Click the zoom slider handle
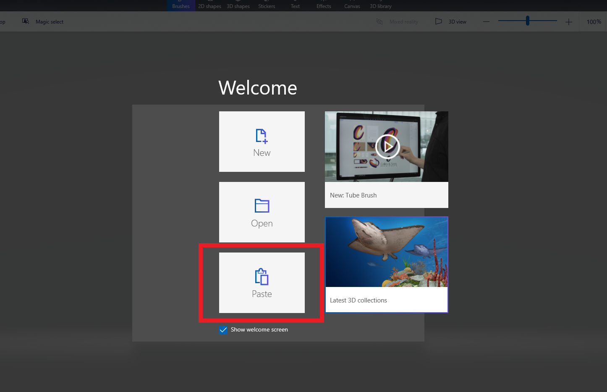The width and height of the screenshot is (607, 392). tap(528, 21)
